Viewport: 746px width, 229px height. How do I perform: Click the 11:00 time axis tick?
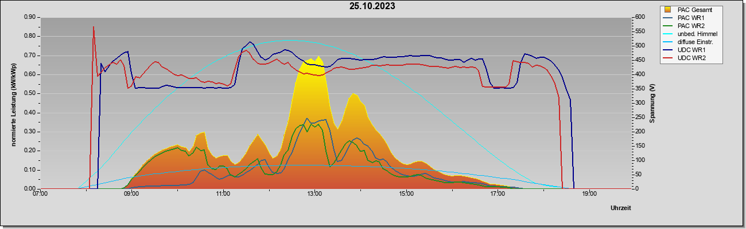pyautogui.click(x=223, y=194)
